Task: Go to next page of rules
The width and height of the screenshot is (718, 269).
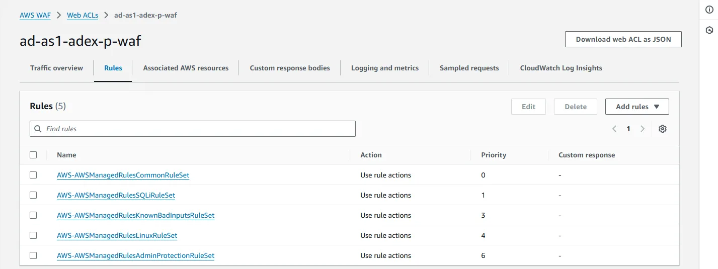Action: (643, 129)
